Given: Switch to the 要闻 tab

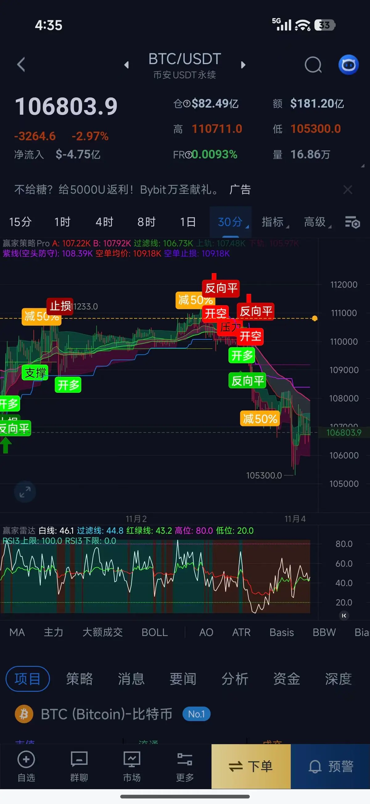Looking at the screenshot, I should coord(183,679).
